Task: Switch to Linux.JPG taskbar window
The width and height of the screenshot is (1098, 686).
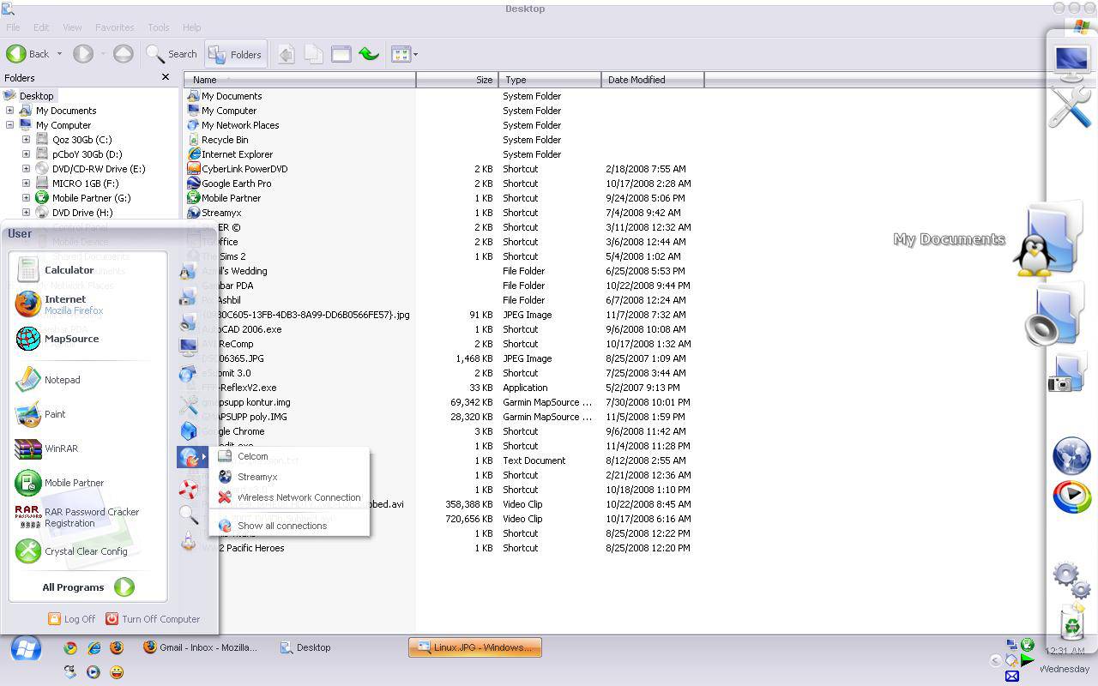Action: (x=475, y=647)
